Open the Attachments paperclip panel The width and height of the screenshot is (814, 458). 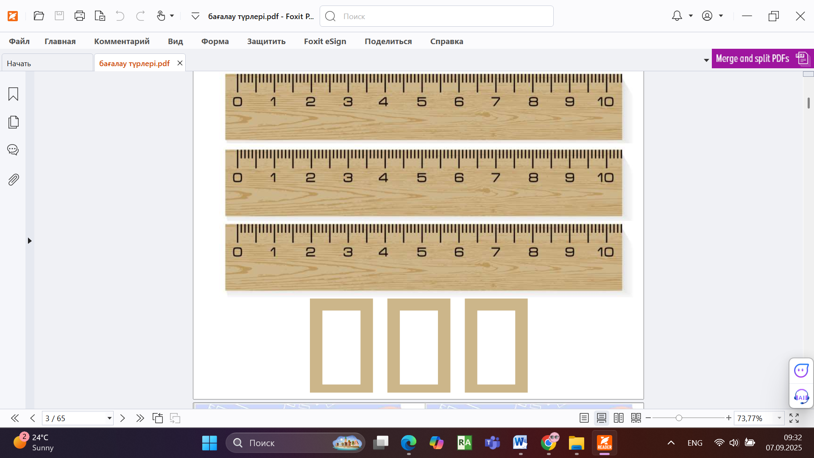13,180
